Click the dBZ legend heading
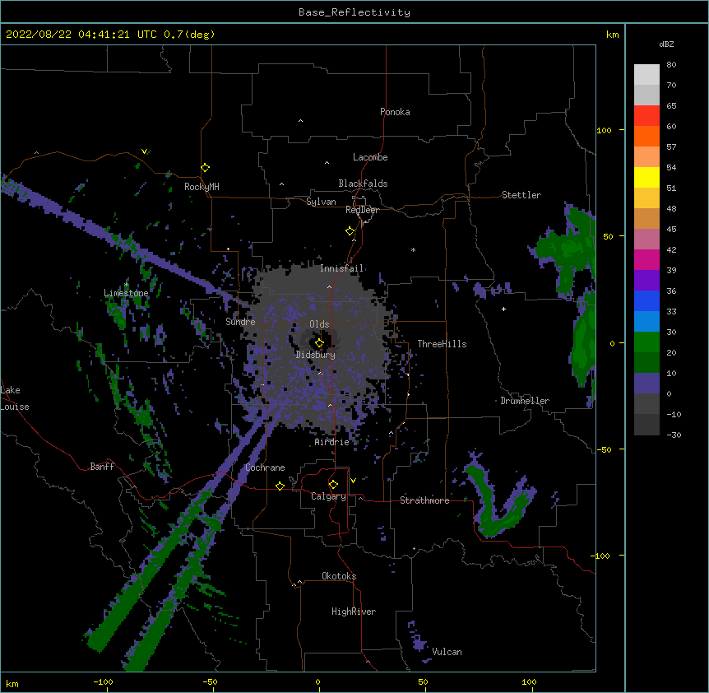 666,44
